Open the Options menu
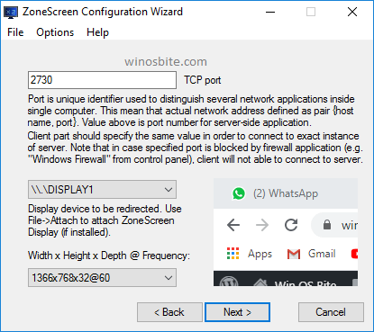Viewport: 374px width, 332px height. tap(55, 32)
